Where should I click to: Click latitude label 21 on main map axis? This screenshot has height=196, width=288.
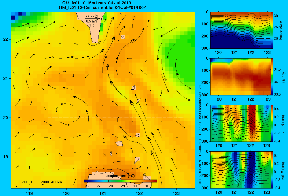click(5, 78)
